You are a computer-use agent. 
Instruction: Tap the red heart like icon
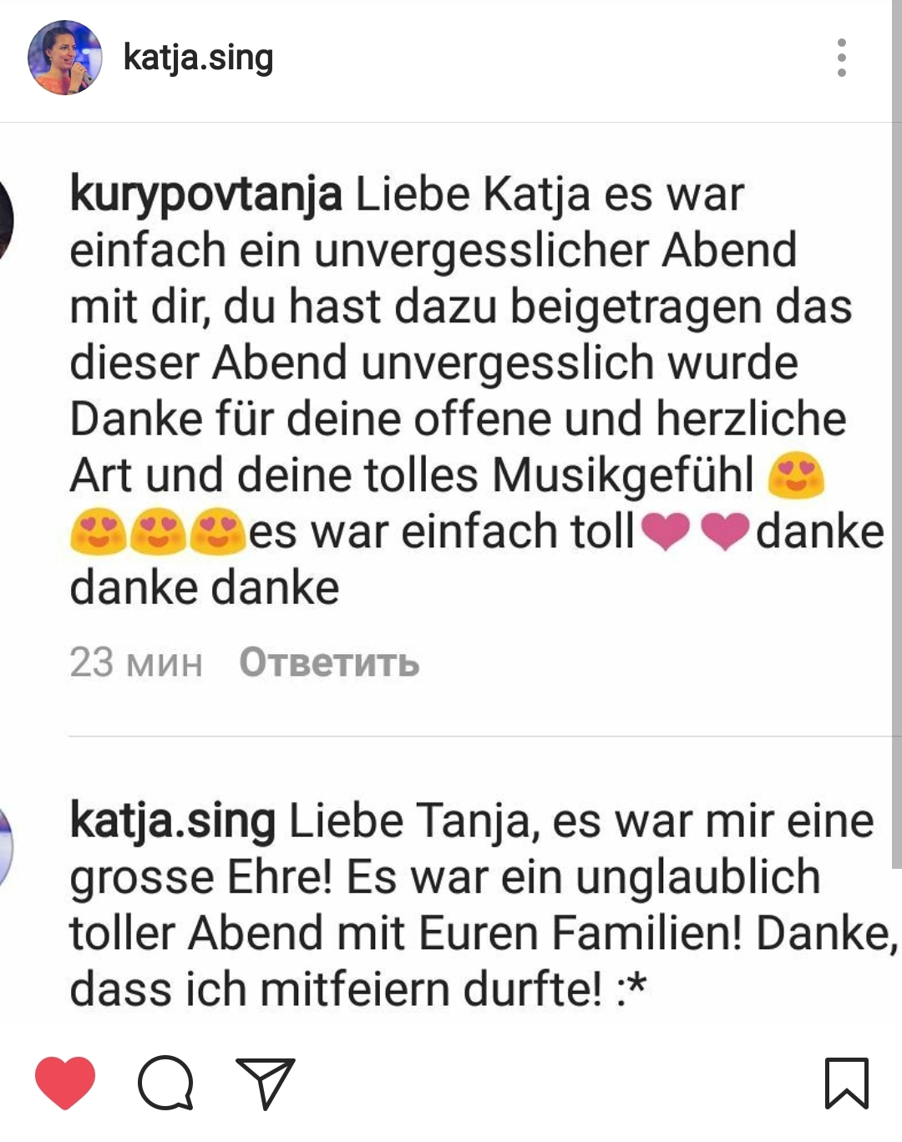[65, 1083]
